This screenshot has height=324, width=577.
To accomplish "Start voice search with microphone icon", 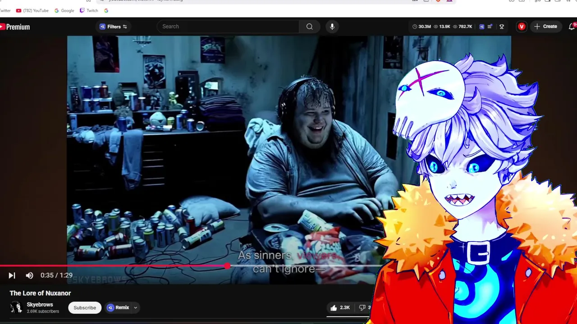I will coord(332,27).
